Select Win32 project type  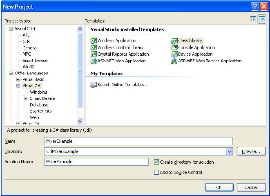[29, 67]
